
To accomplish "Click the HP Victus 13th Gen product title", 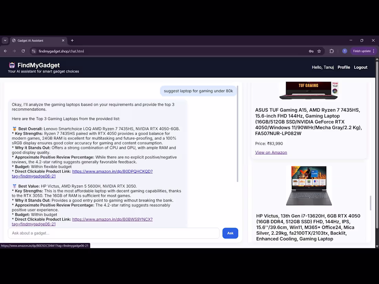I will click(x=308, y=227).
